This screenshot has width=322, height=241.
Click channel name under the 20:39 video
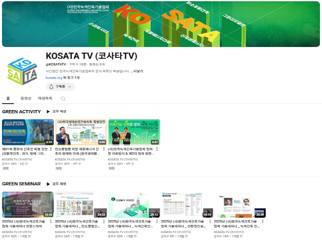pyautogui.click(x=229, y=232)
